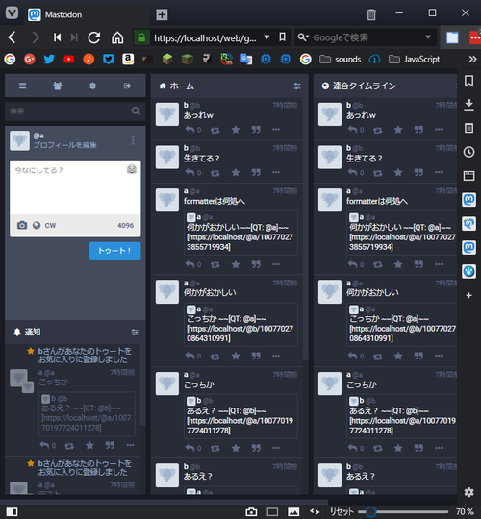
Task: Open the Vivaldi downloads panel icon
Action: (x=468, y=105)
